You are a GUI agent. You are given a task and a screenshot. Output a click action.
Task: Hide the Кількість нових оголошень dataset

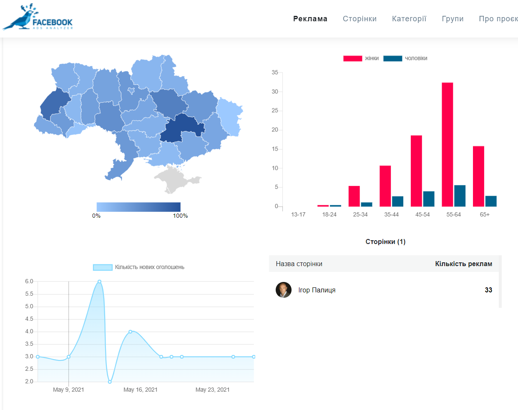click(x=138, y=267)
